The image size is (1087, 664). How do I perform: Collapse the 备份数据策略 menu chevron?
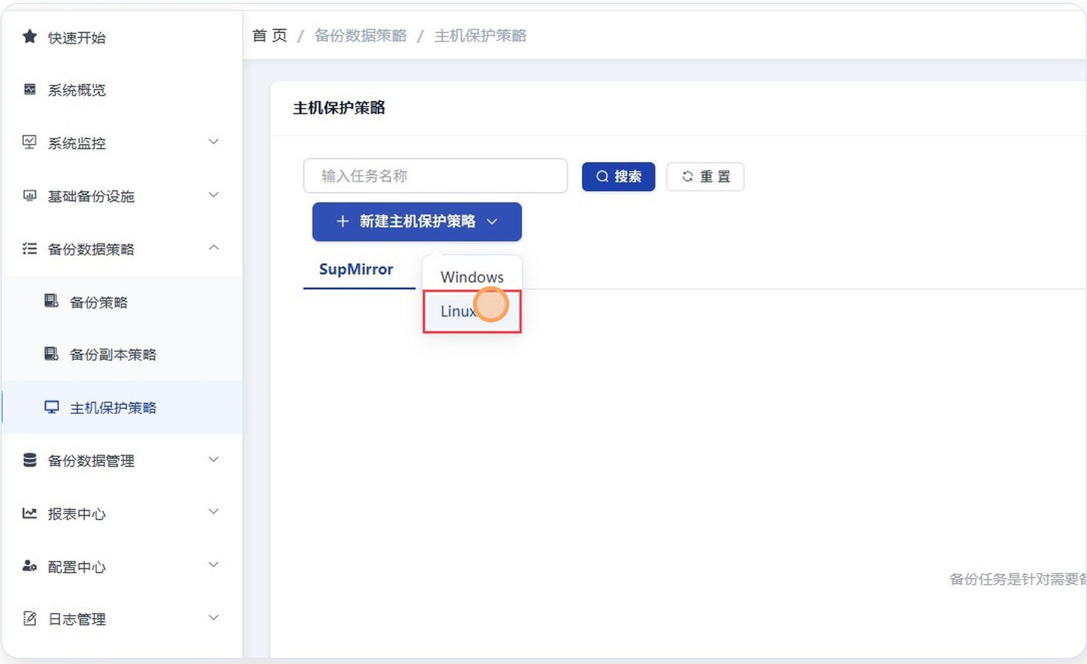tap(213, 248)
